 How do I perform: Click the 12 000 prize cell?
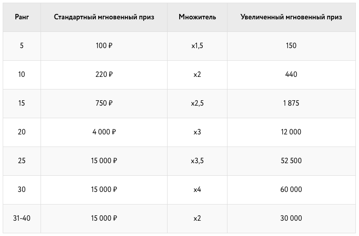[x=291, y=132]
